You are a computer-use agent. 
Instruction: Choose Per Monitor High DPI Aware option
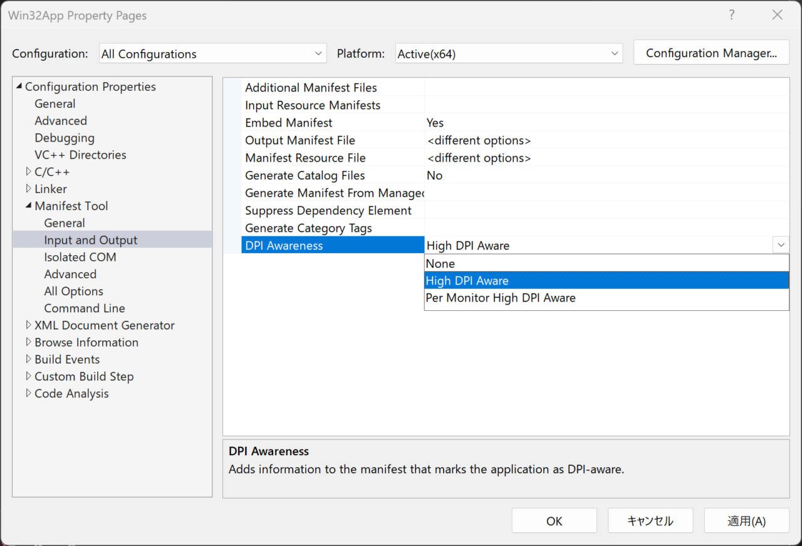[500, 298]
